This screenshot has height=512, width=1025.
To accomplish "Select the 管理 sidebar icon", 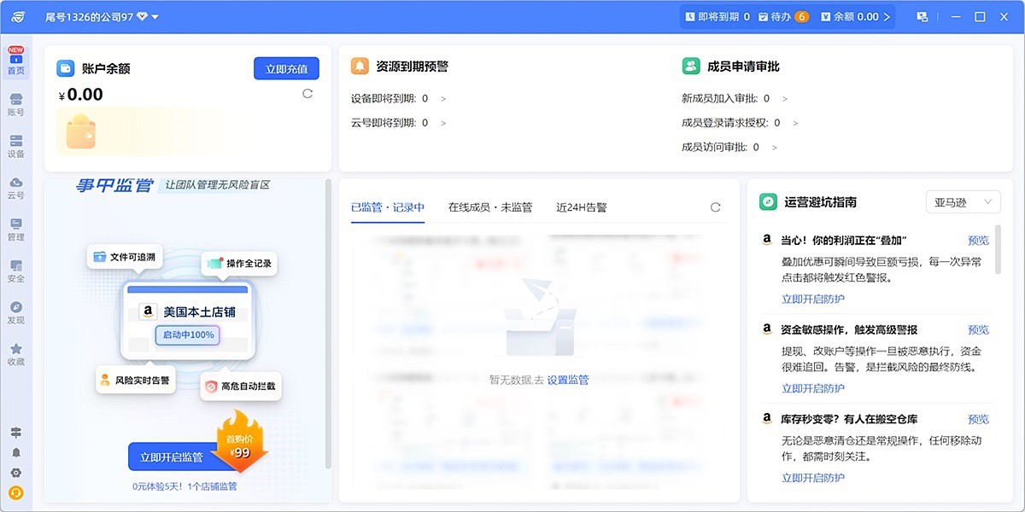I will (15, 229).
